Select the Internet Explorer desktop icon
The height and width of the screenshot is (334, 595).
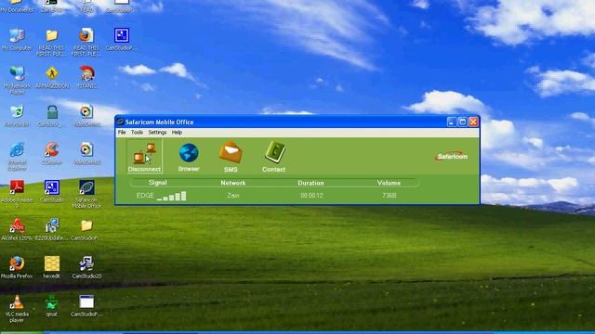point(17,157)
